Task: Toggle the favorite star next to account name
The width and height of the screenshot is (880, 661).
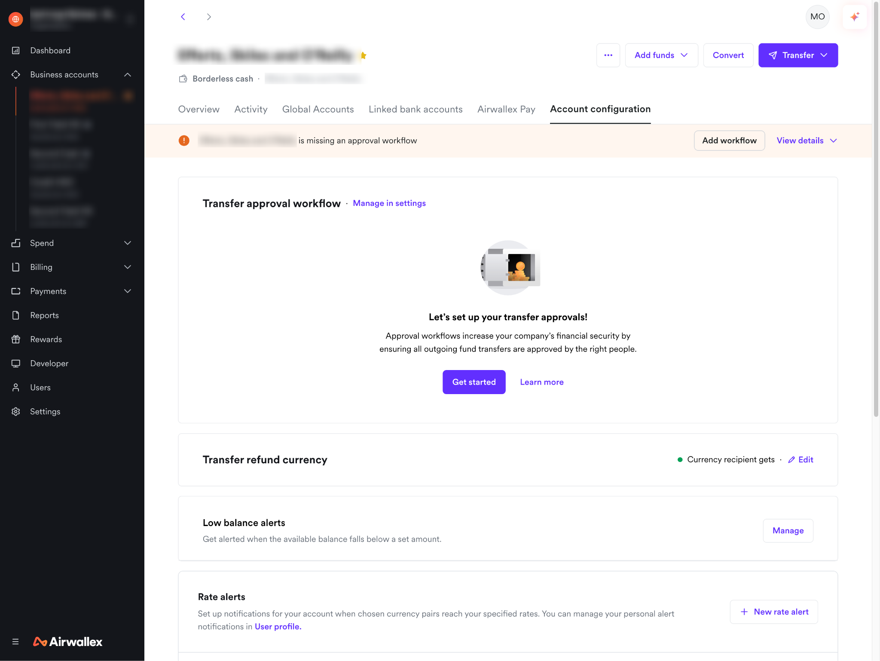Action: click(x=364, y=55)
